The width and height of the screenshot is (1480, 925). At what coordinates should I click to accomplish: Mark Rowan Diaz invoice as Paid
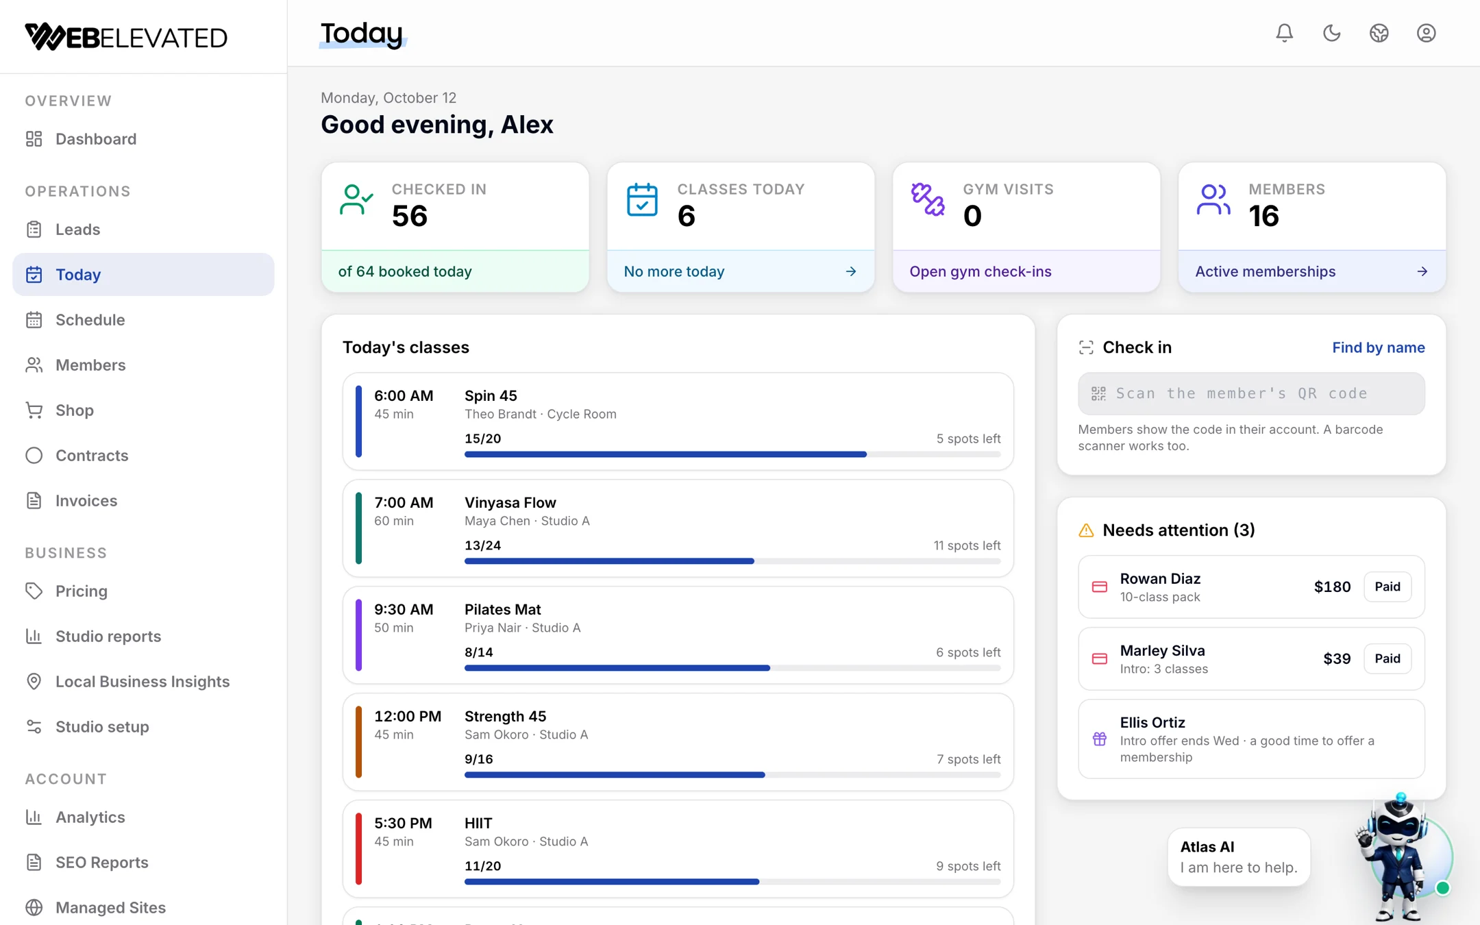[1387, 587]
